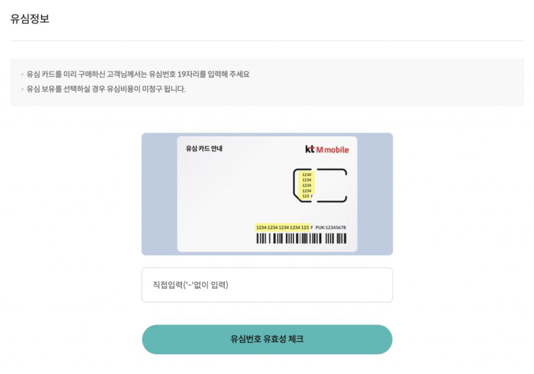
Task: Click the F letter after the horizontal SIM number
Action: 312,228
